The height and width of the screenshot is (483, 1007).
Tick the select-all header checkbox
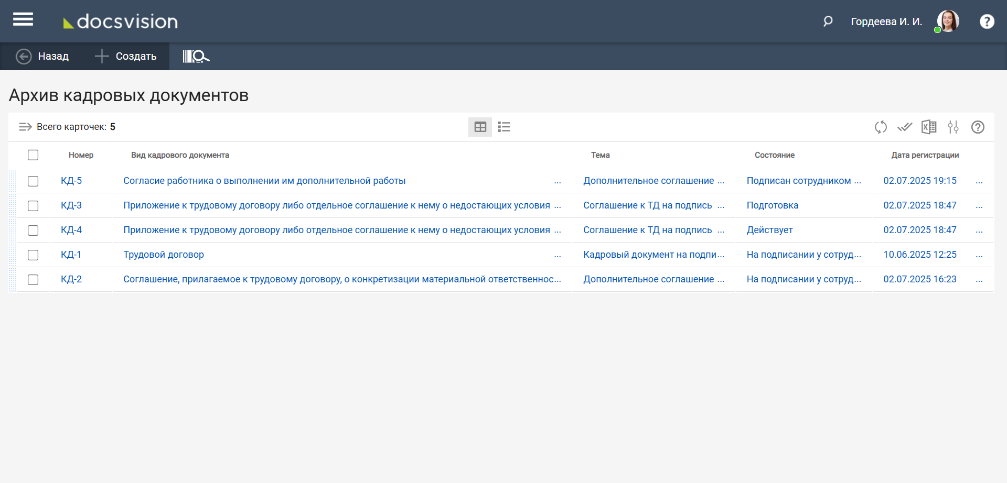[33, 155]
